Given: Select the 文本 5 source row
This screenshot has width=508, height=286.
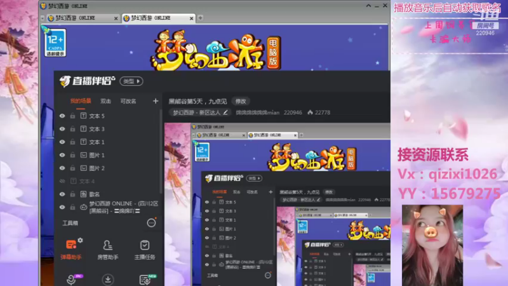Looking at the screenshot, I should pyautogui.click(x=108, y=116).
